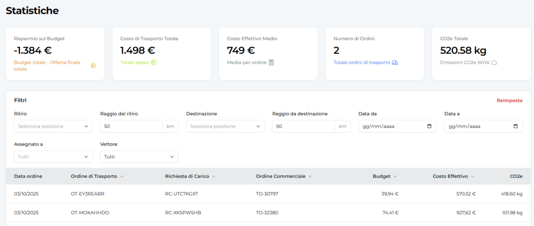Open the calendar picker in Data a field
Viewport: 534px width, 226px height.
pos(515,126)
